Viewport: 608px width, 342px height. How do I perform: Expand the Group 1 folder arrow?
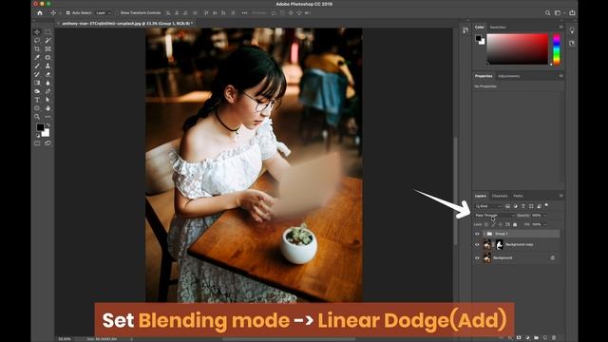tap(484, 234)
